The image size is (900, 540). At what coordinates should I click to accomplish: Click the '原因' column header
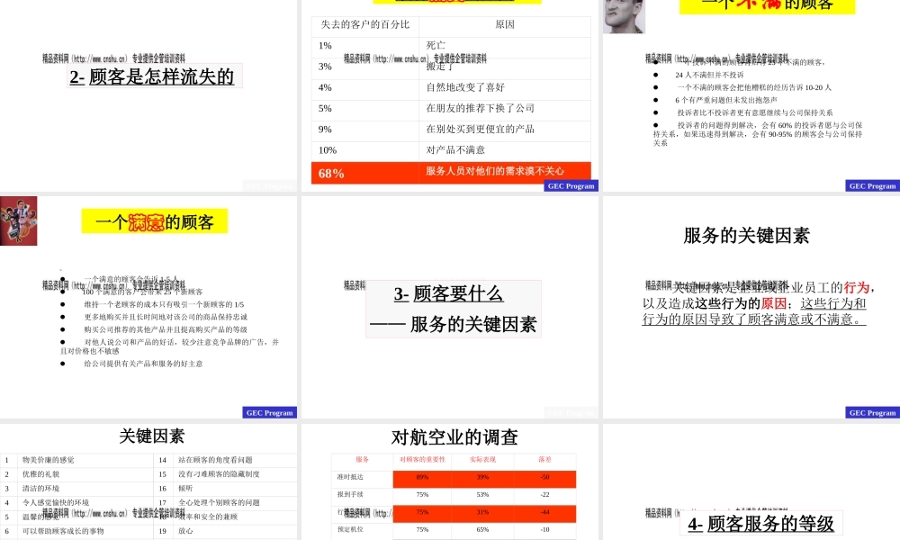point(505,24)
